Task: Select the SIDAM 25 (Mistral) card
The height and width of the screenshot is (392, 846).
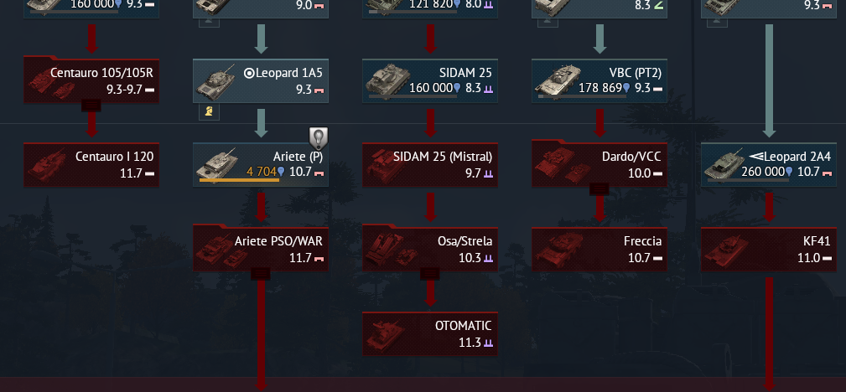Action: point(430,165)
